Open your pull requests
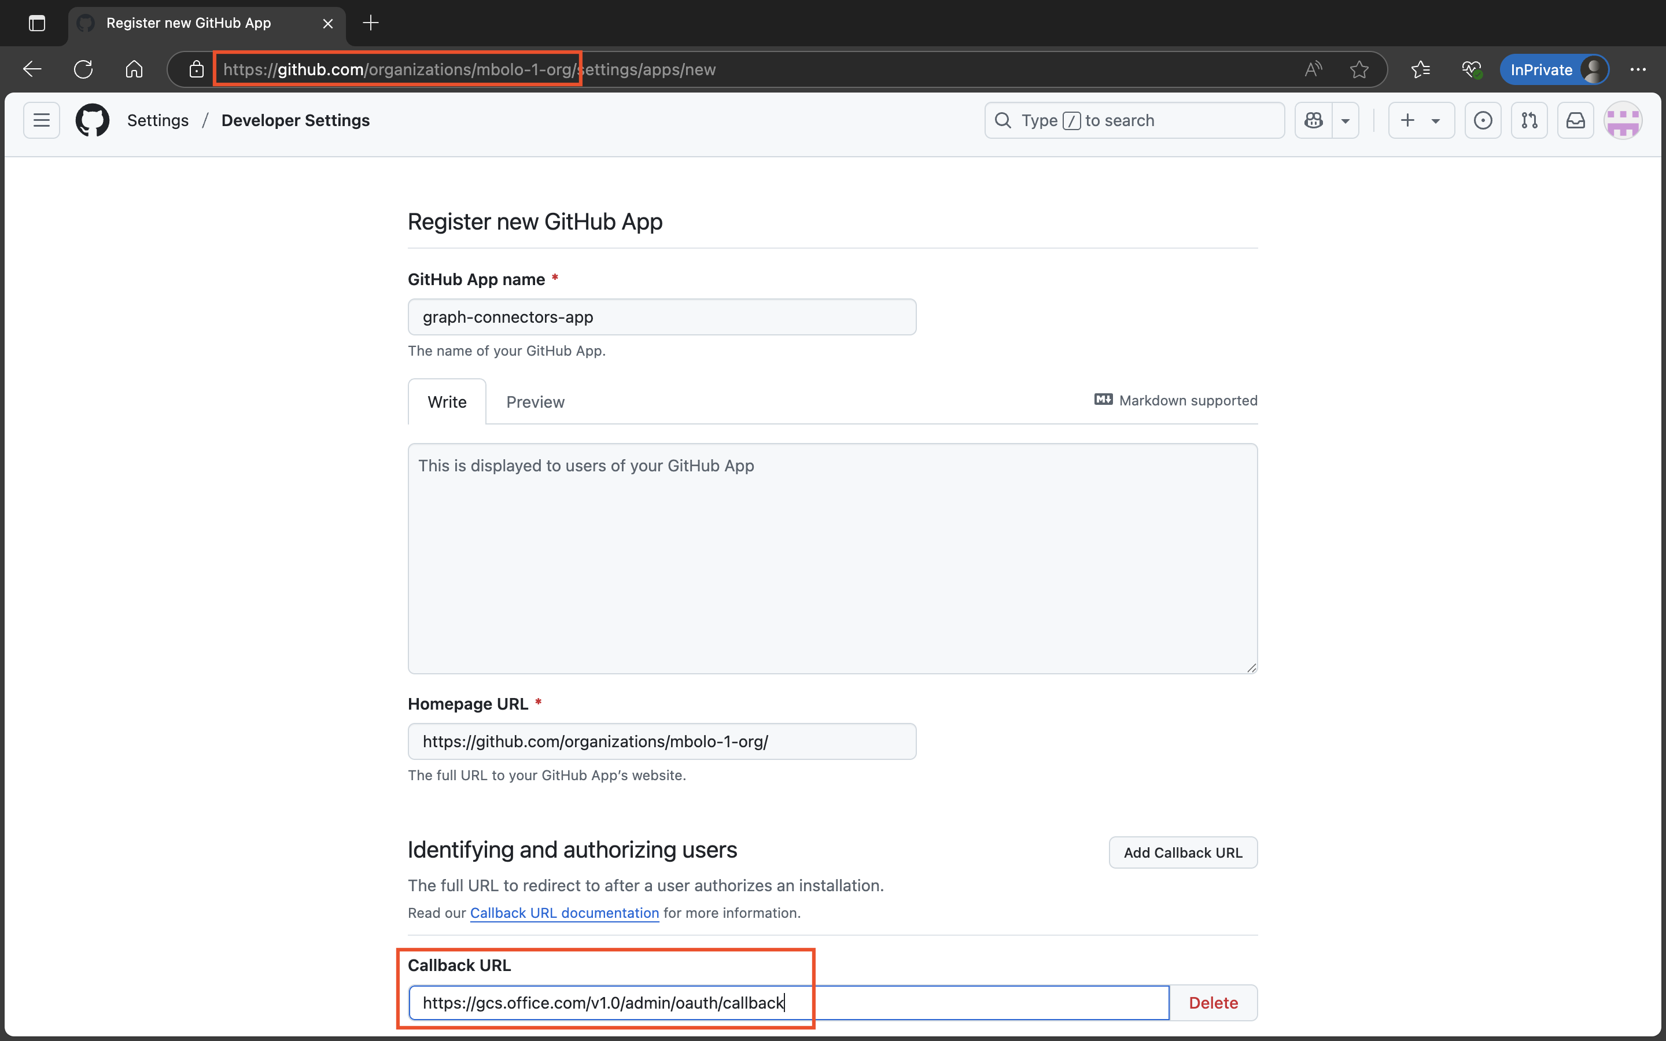 tap(1528, 120)
